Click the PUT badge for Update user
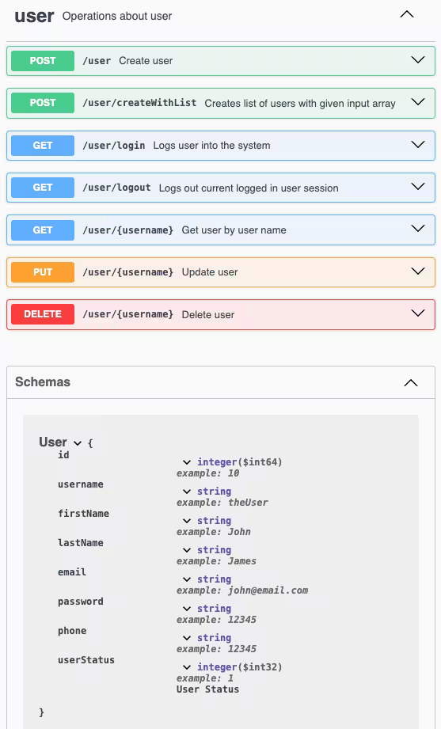Screen dimensions: 441x729 [x=43, y=272]
